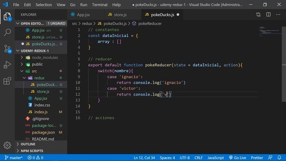Screen dimensions: 286x161
Task: Open the View menu
Action: [x=61, y=5]
